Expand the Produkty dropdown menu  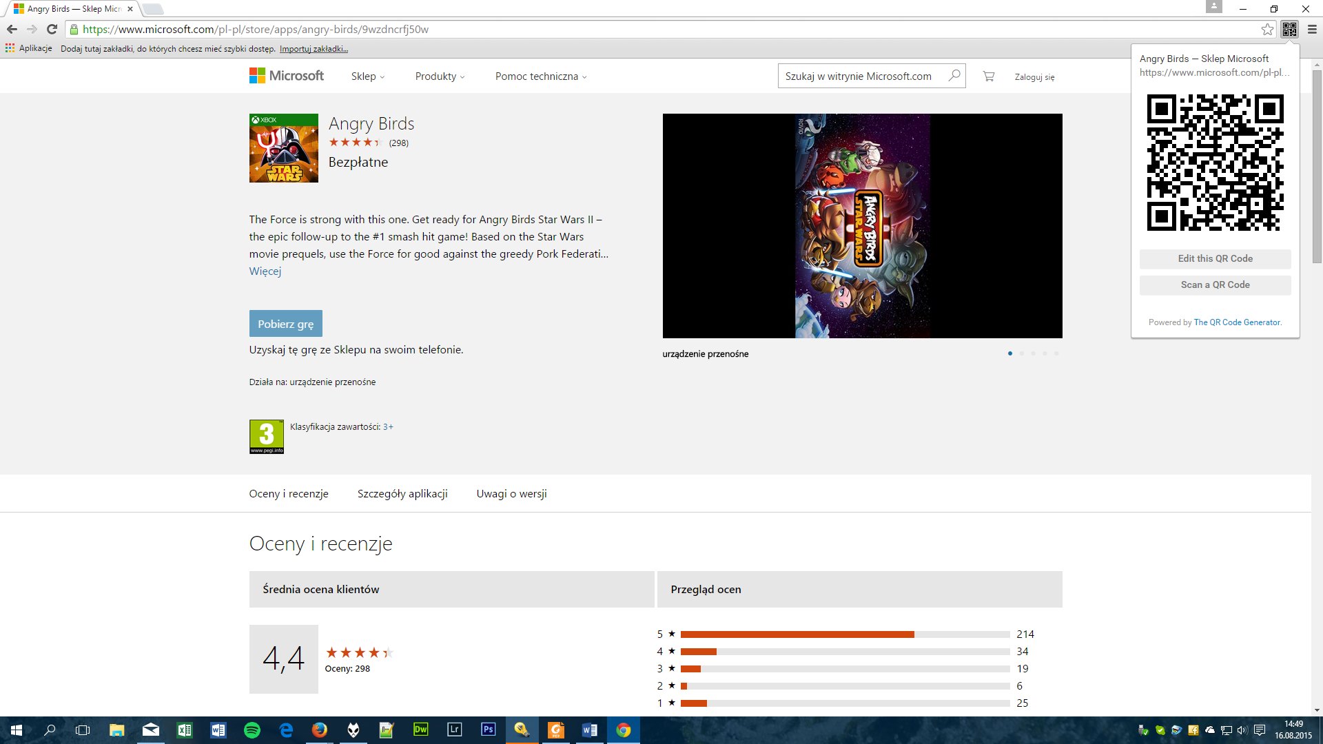(x=440, y=76)
